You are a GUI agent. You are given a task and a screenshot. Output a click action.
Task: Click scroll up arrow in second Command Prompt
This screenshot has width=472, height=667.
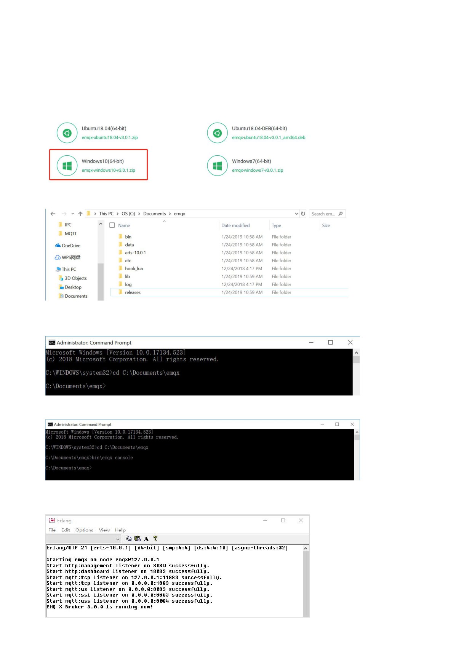point(357,432)
